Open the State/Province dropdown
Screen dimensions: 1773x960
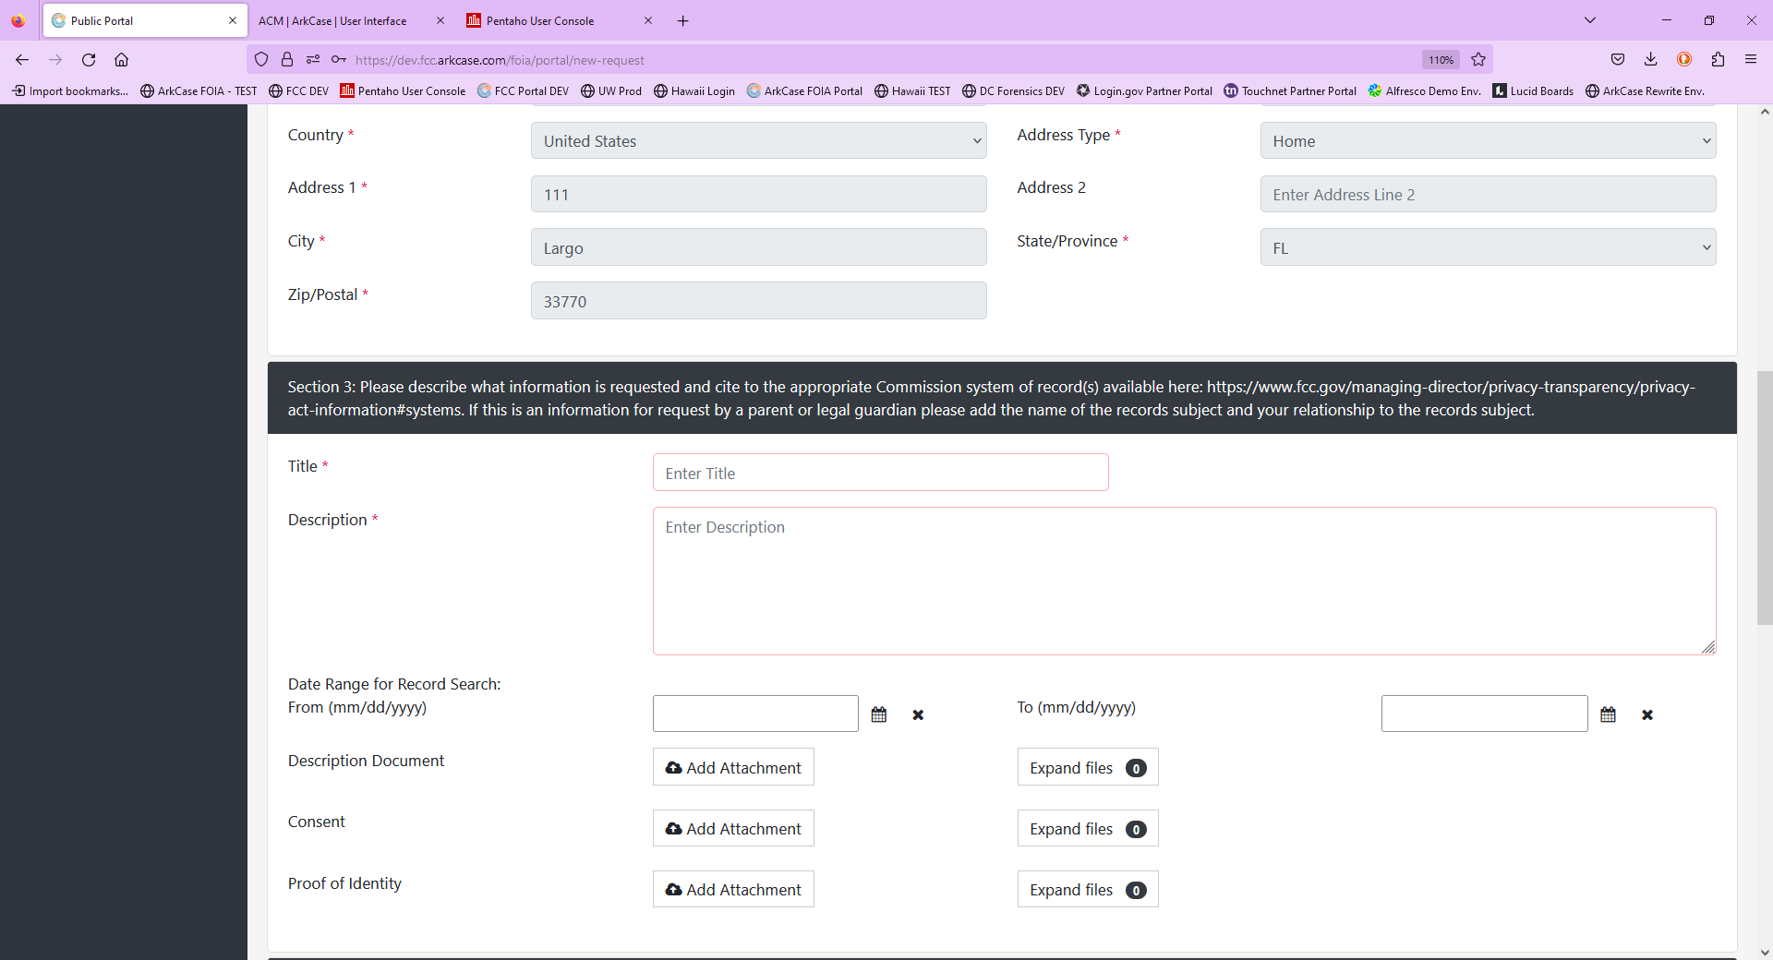[1488, 247]
